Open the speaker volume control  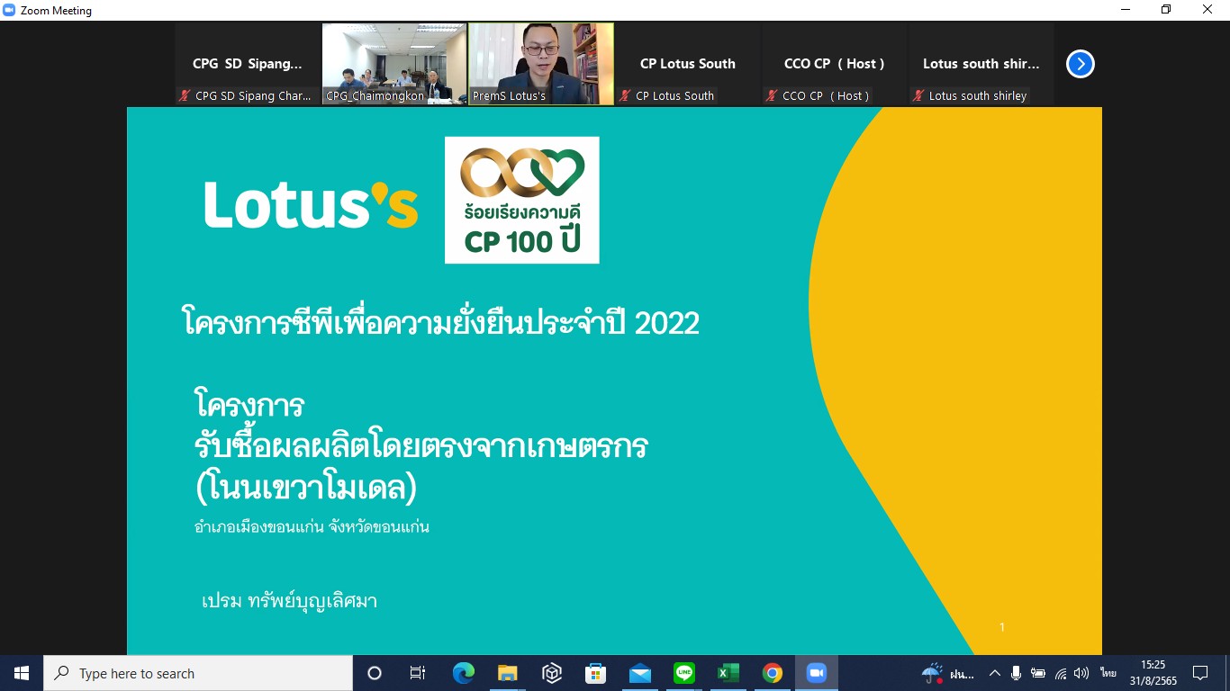[1081, 673]
